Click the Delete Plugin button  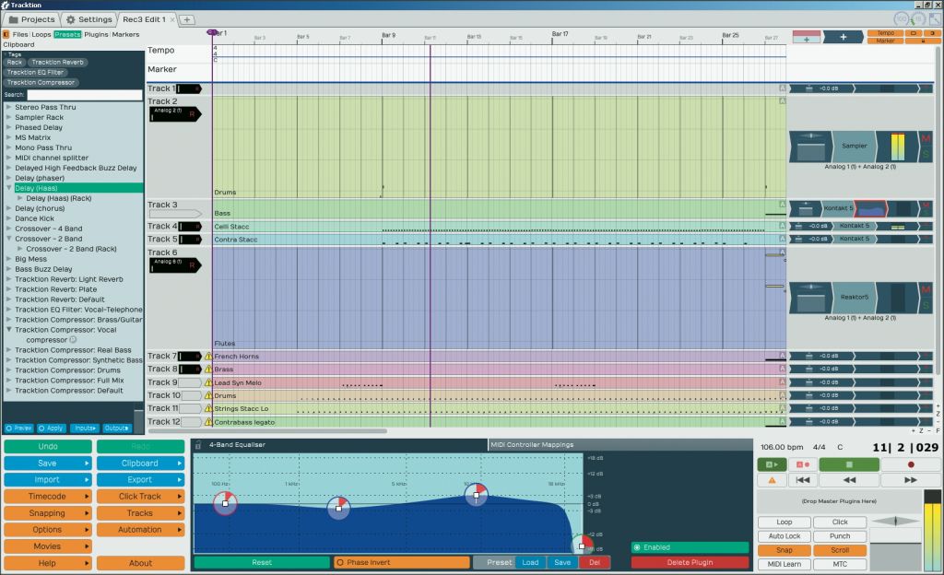(x=690, y=562)
